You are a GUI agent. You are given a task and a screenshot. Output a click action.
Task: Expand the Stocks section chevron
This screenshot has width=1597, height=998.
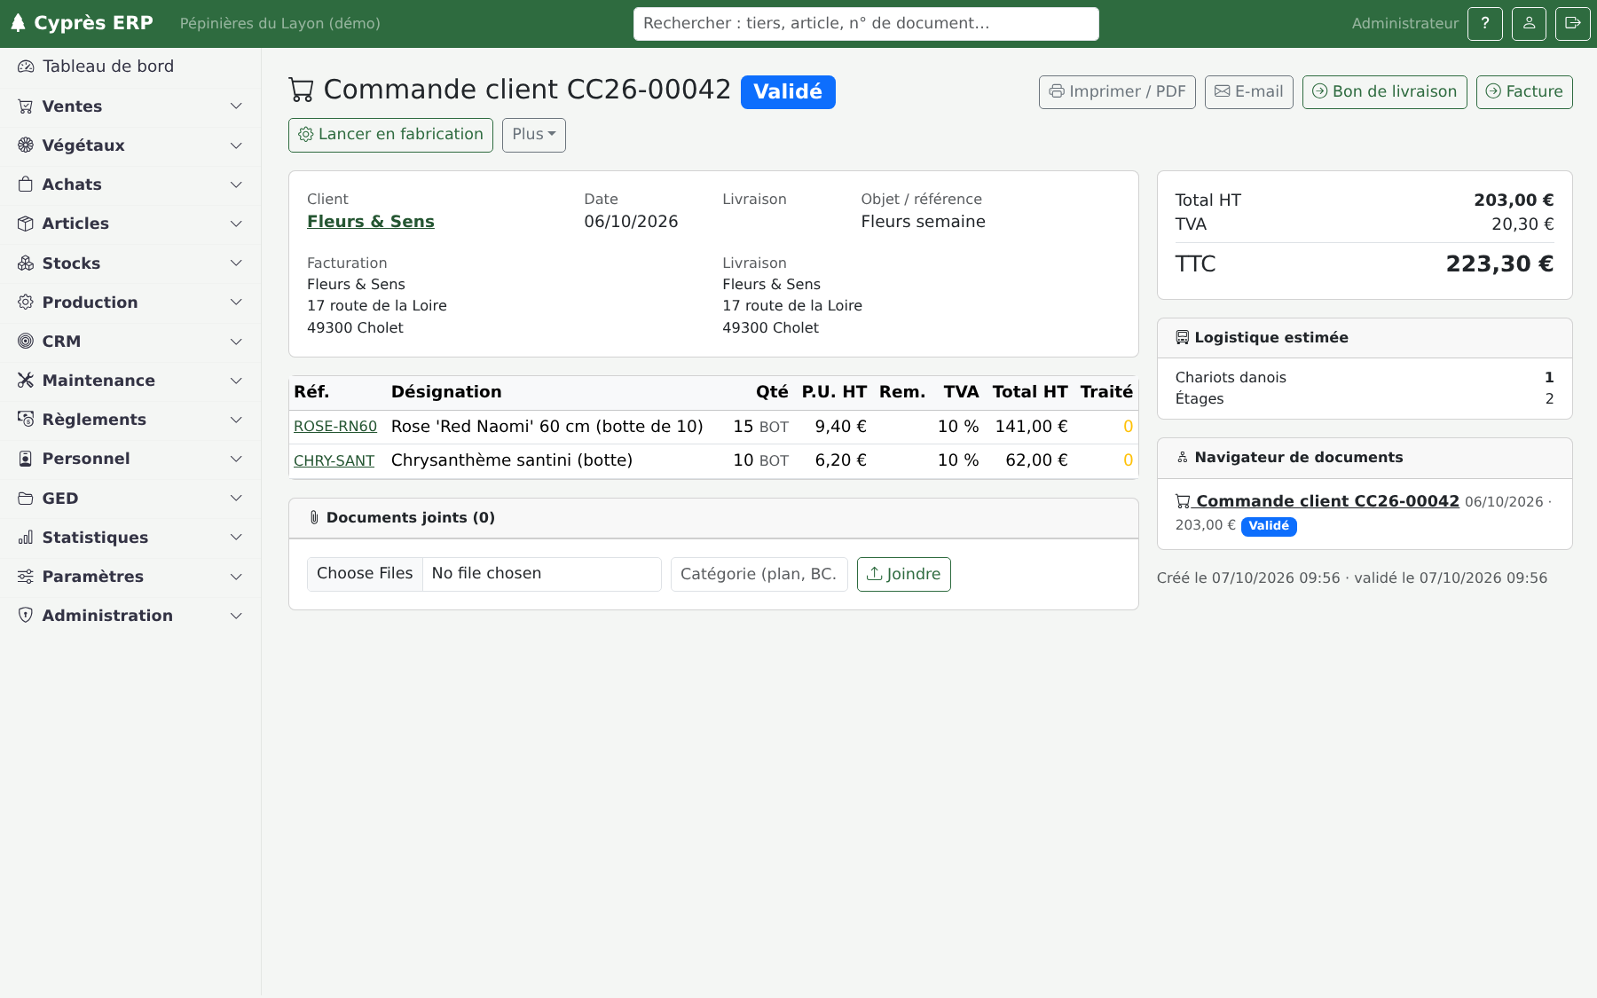tap(236, 263)
